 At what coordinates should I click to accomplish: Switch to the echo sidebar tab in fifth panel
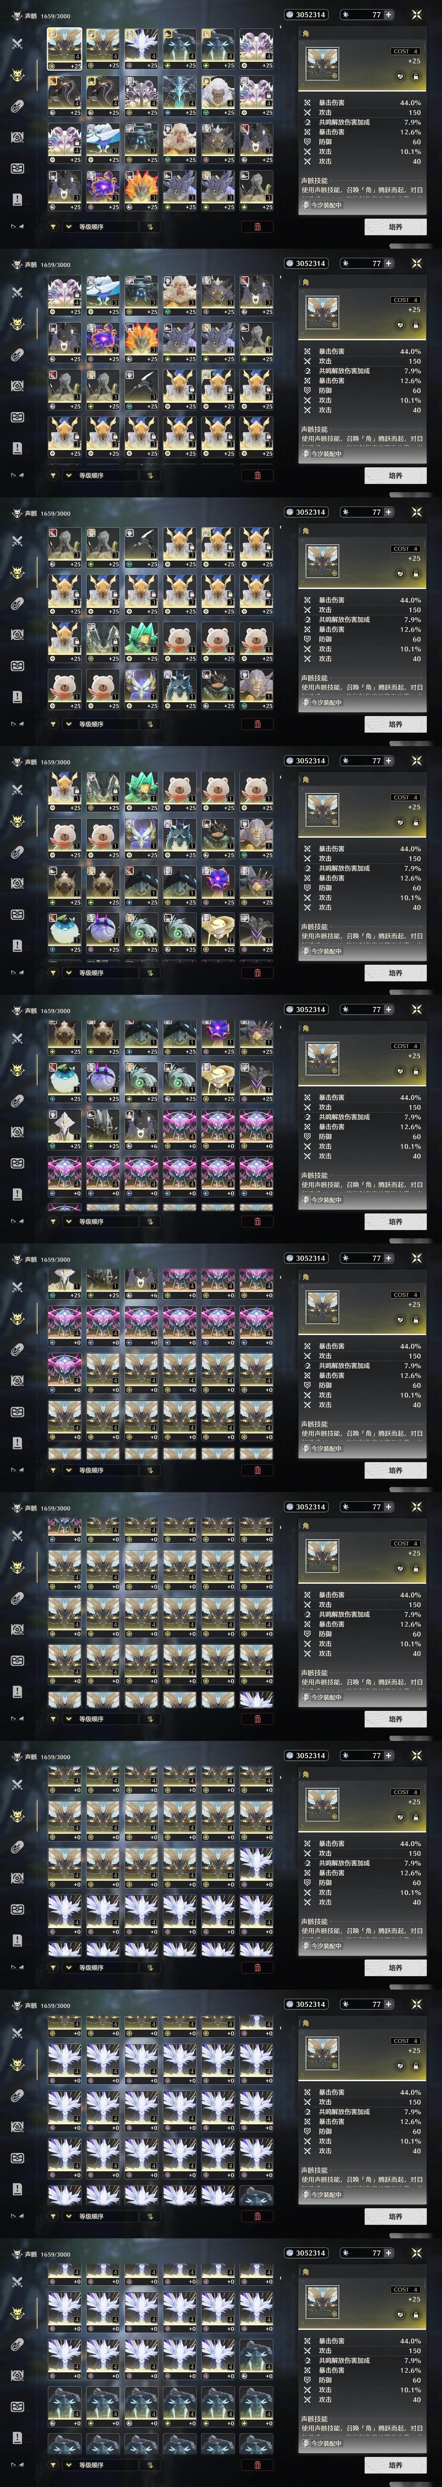click(17, 1070)
